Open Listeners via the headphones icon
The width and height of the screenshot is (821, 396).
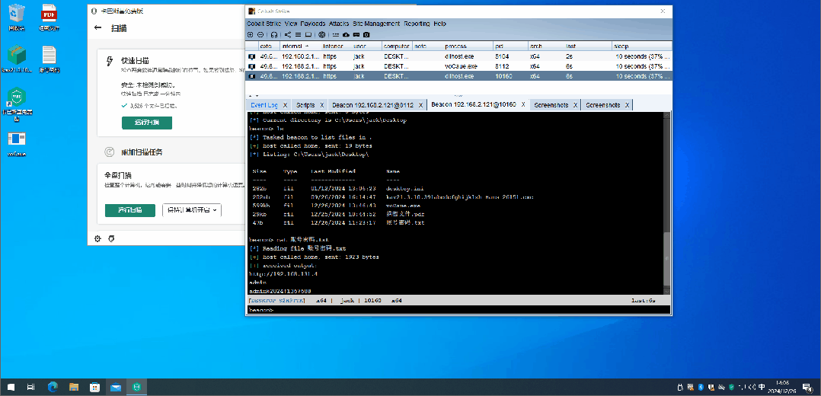[274, 34]
